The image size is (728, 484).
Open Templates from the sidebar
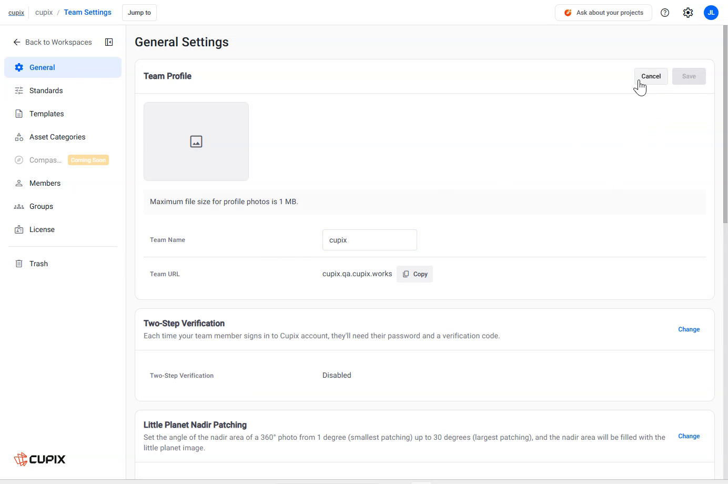(x=63, y=114)
